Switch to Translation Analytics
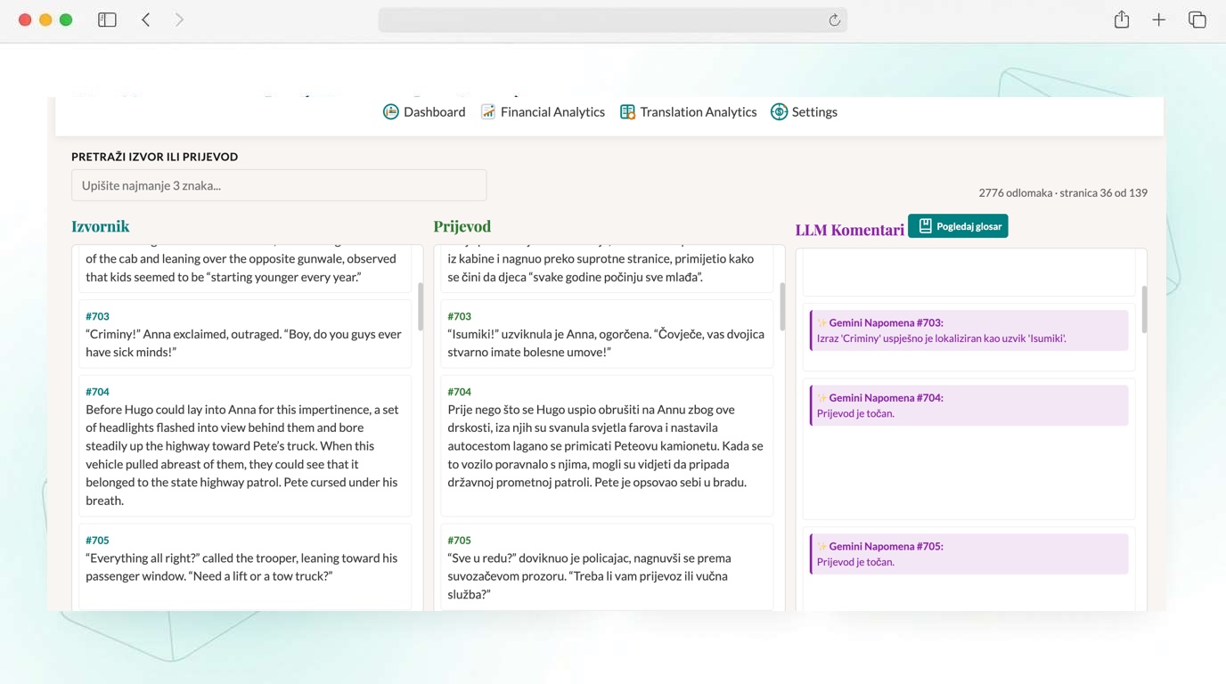Image resolution: width=1226 pixels, height=684 pixels. (689, 111)
